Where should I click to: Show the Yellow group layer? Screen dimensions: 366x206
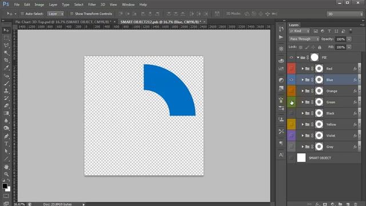pyautogui.click(x=291, y=125)
